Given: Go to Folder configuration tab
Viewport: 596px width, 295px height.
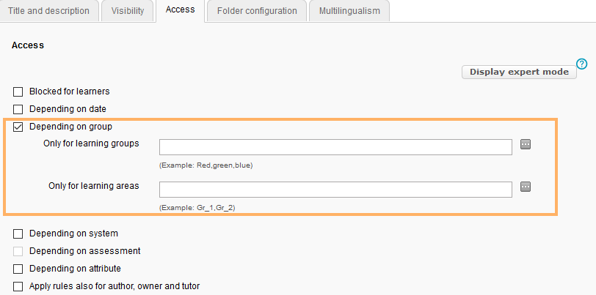Looking at the screenshot, I should click(x=257, y=11).
